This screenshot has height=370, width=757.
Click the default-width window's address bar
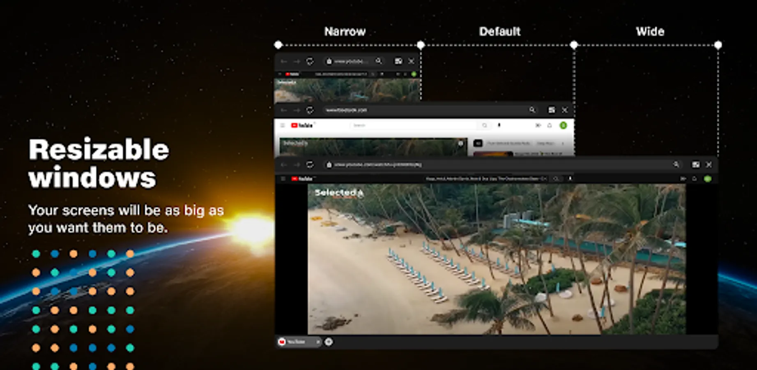pos(430,110)
